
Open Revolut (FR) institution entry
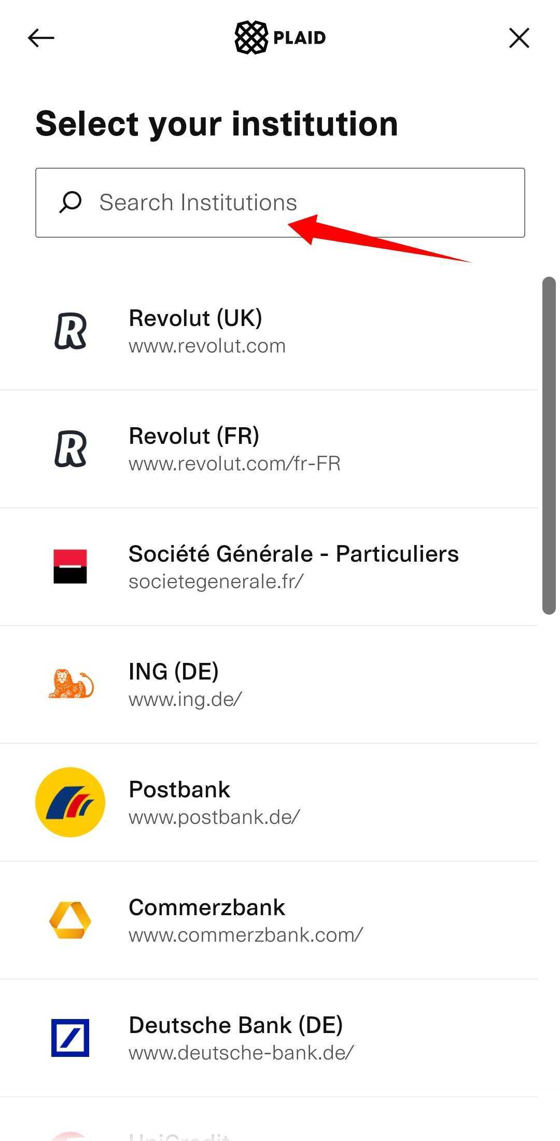tap(269, 449)
